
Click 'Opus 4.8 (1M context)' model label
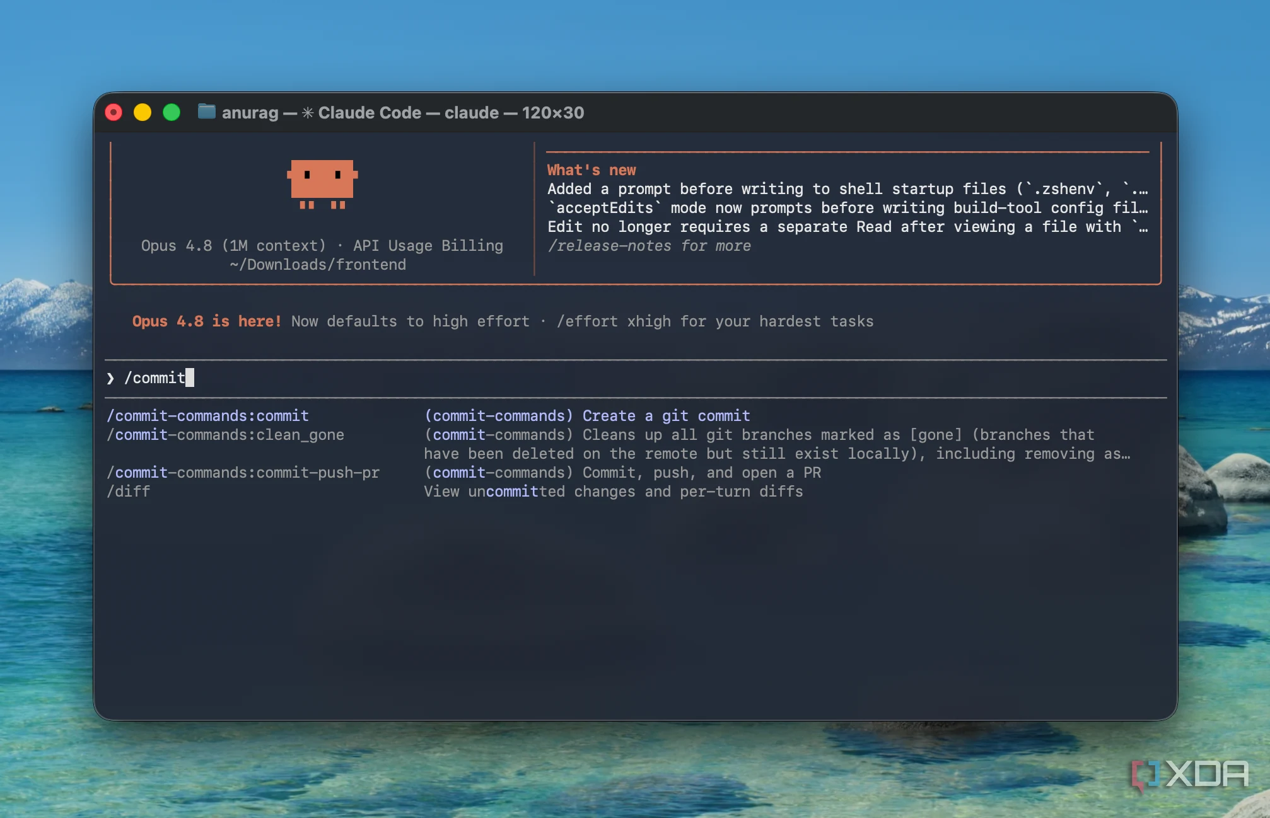[233, 246]
